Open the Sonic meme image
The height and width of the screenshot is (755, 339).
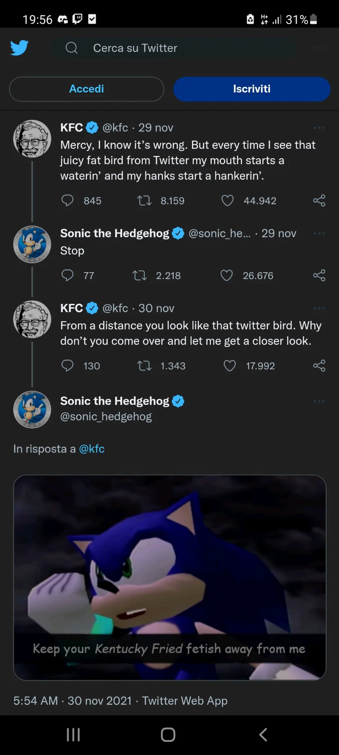pos(169,577)
